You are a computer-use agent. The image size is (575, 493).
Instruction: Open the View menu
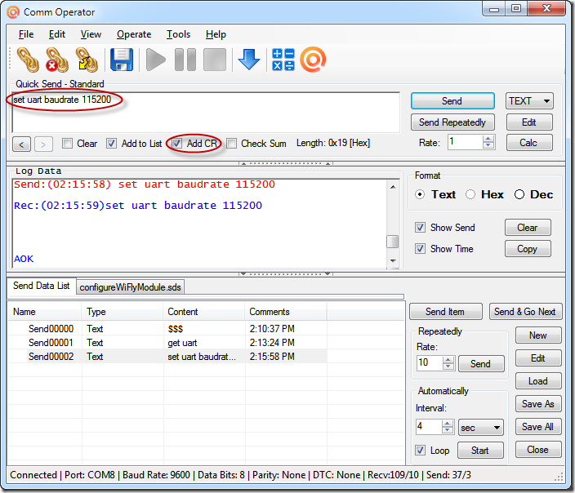91,34
